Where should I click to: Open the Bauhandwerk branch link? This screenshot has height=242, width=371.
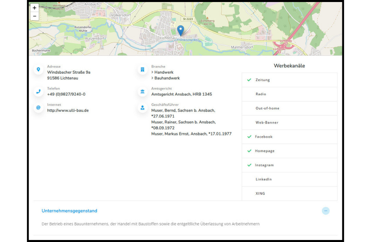coord(167,78)
